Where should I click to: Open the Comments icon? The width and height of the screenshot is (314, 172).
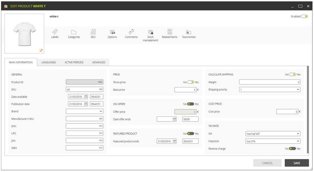(x=131, y=32)
